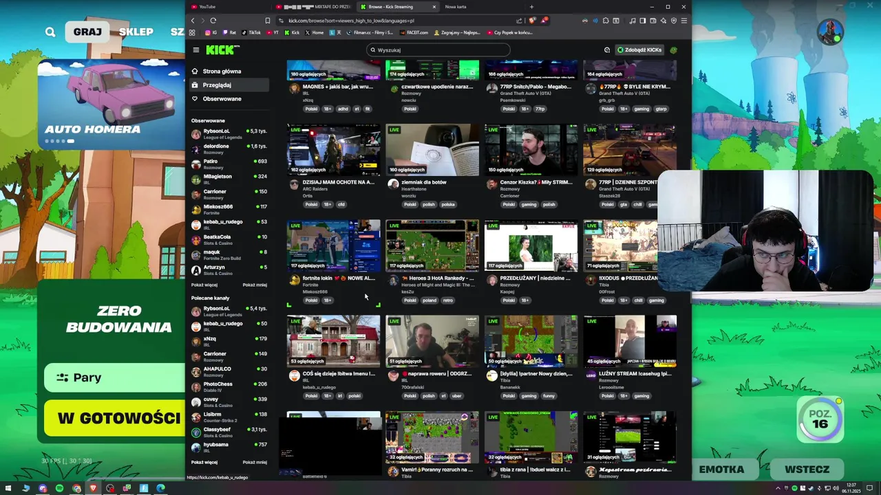The width and height of the screenshot is (881, 495).
Task: Click the Fortnite search magnifier icon
Action: tap(50, 32)
